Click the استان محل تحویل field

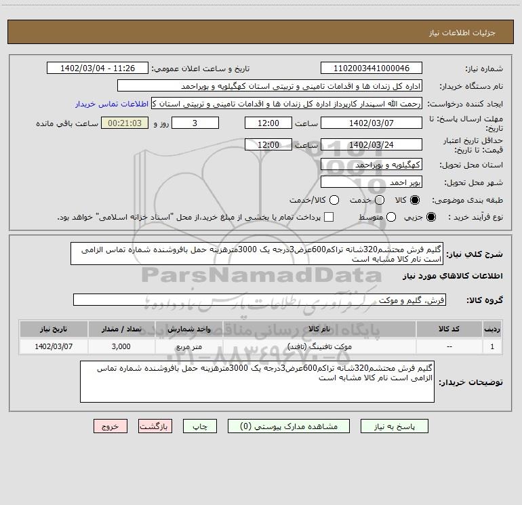click(372, 165)
